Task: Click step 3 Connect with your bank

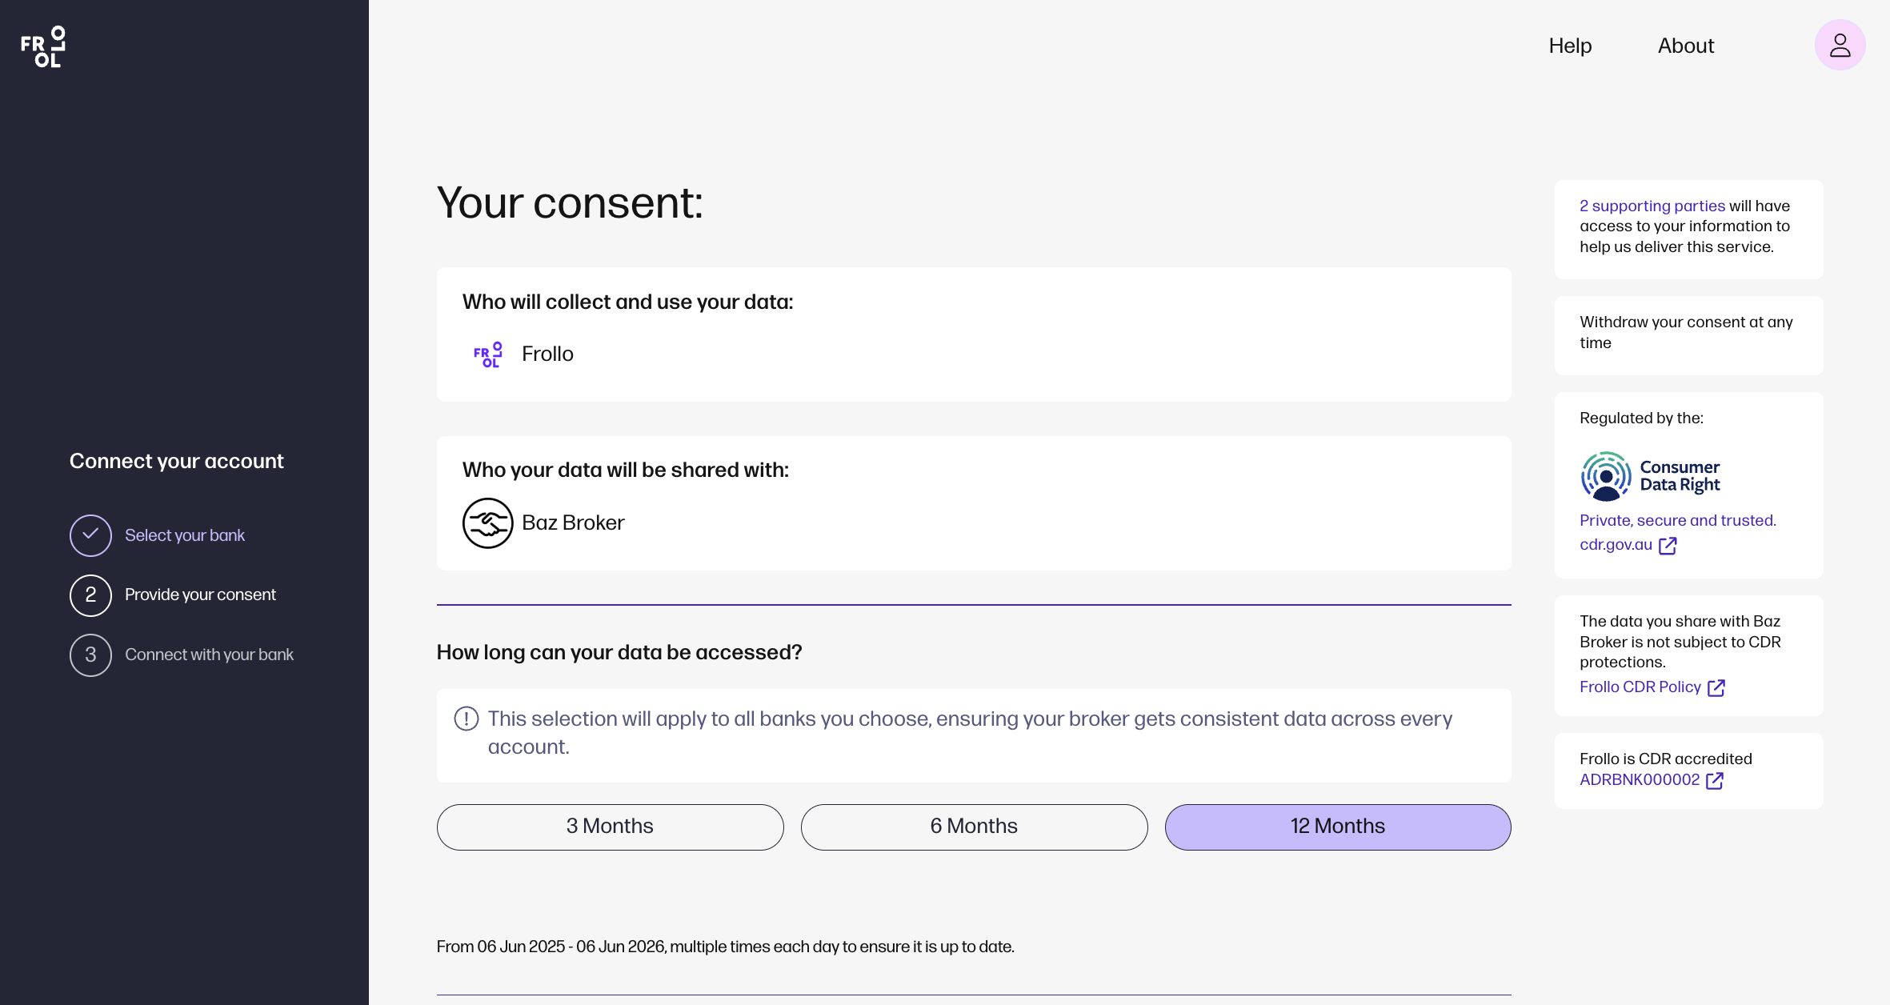Action: (x=208, y=655)
